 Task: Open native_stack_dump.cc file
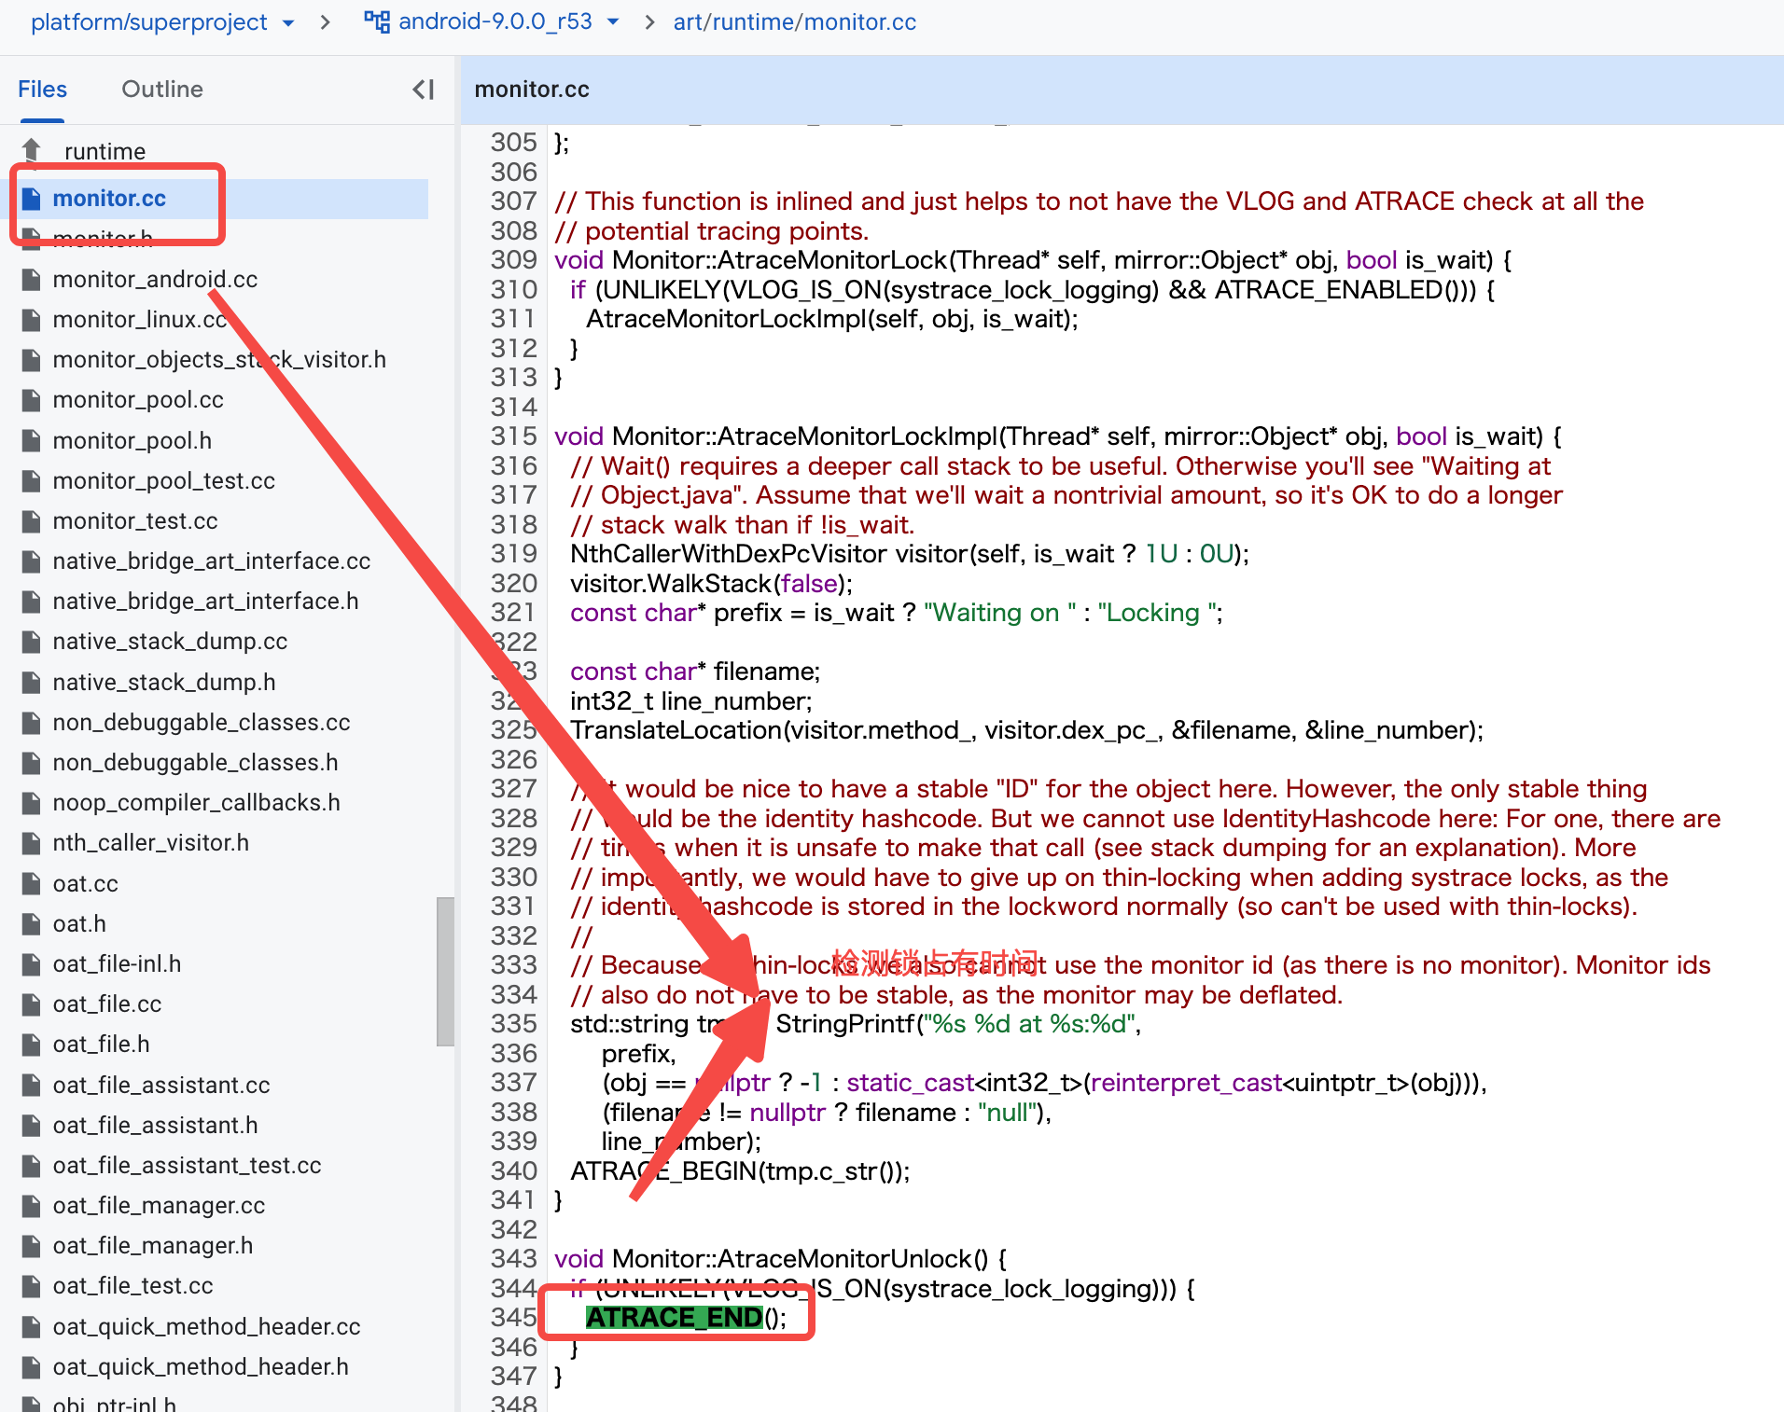170,641
